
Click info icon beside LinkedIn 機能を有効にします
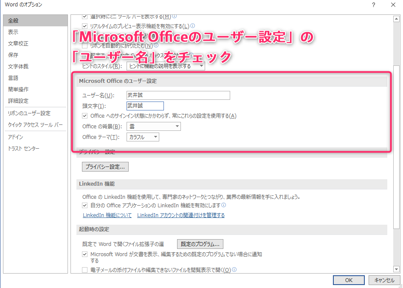click(x=224, y=205)
